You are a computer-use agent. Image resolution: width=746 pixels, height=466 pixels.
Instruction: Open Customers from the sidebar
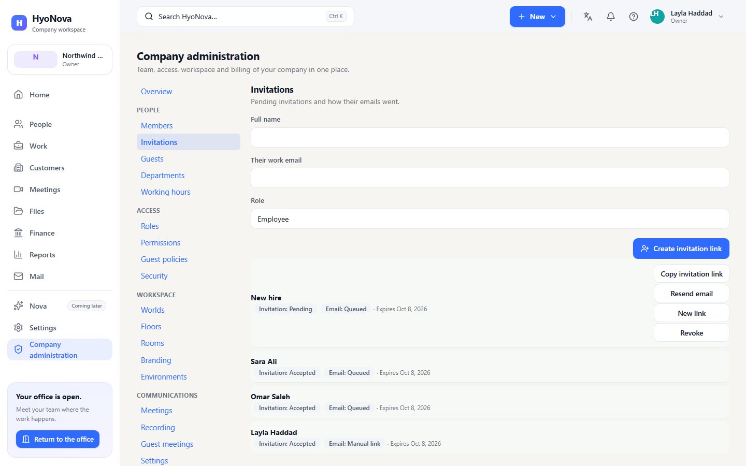coord(60,168)
